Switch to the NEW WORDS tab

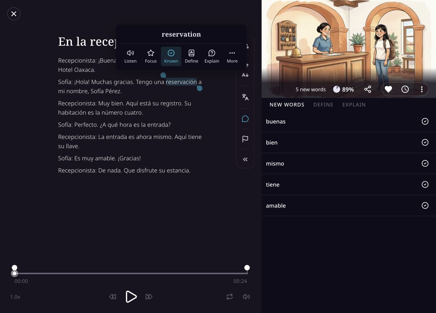[x=287, y=104]
